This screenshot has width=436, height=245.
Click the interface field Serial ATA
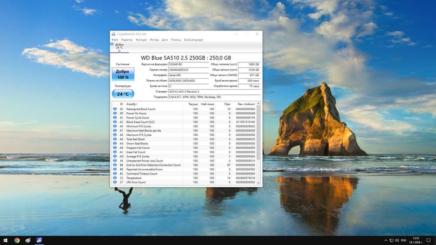(x=188, y=75)
